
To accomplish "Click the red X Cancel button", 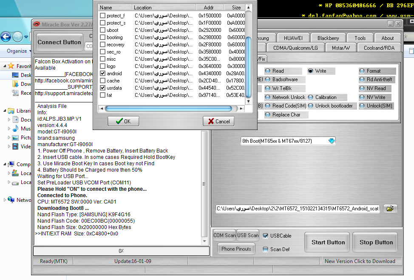I will coord(218,121).
